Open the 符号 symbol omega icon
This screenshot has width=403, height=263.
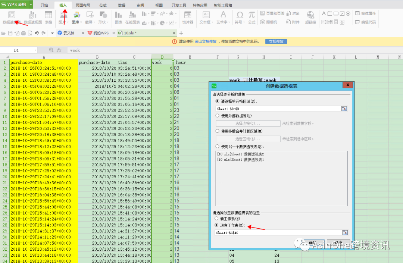[x=240, y=15]
